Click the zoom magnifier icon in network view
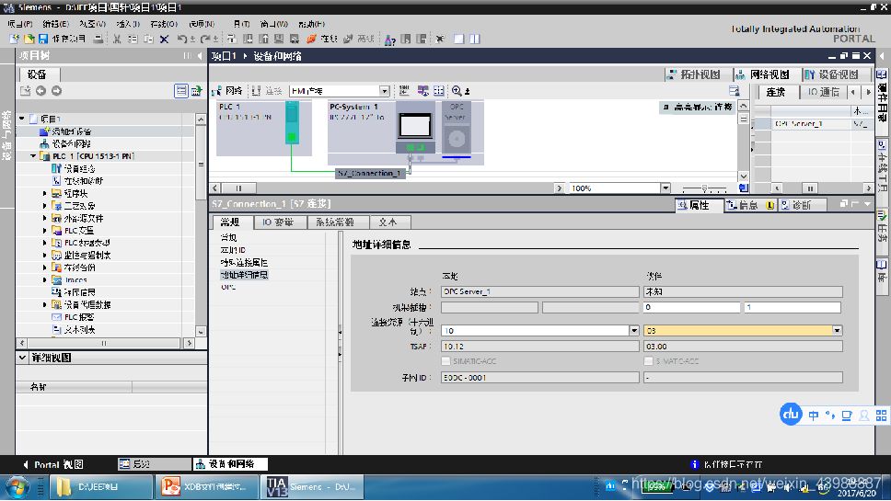 [x=457, y=91]
